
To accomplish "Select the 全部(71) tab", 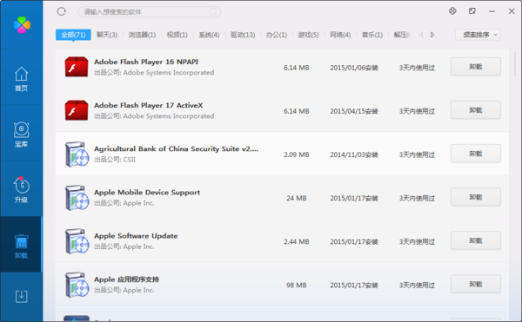I will point(73,35).
